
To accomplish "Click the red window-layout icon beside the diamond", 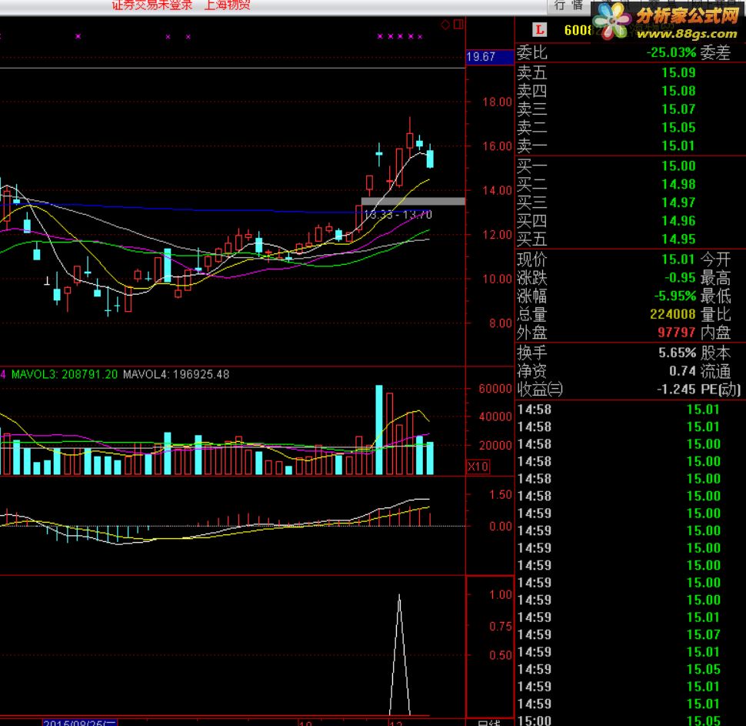I will (x=458, y=25).
